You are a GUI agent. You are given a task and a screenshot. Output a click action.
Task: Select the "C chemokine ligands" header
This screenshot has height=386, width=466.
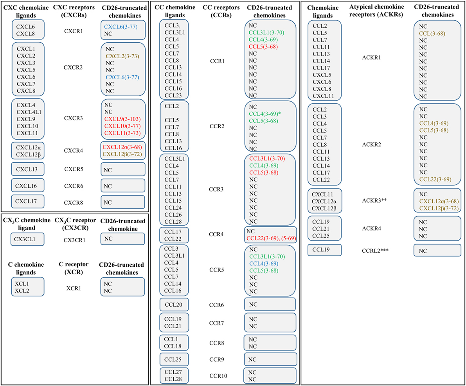(x=26, y=268)
